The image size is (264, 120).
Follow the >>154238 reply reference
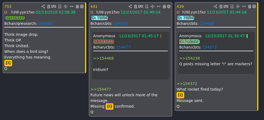[190, 59]
